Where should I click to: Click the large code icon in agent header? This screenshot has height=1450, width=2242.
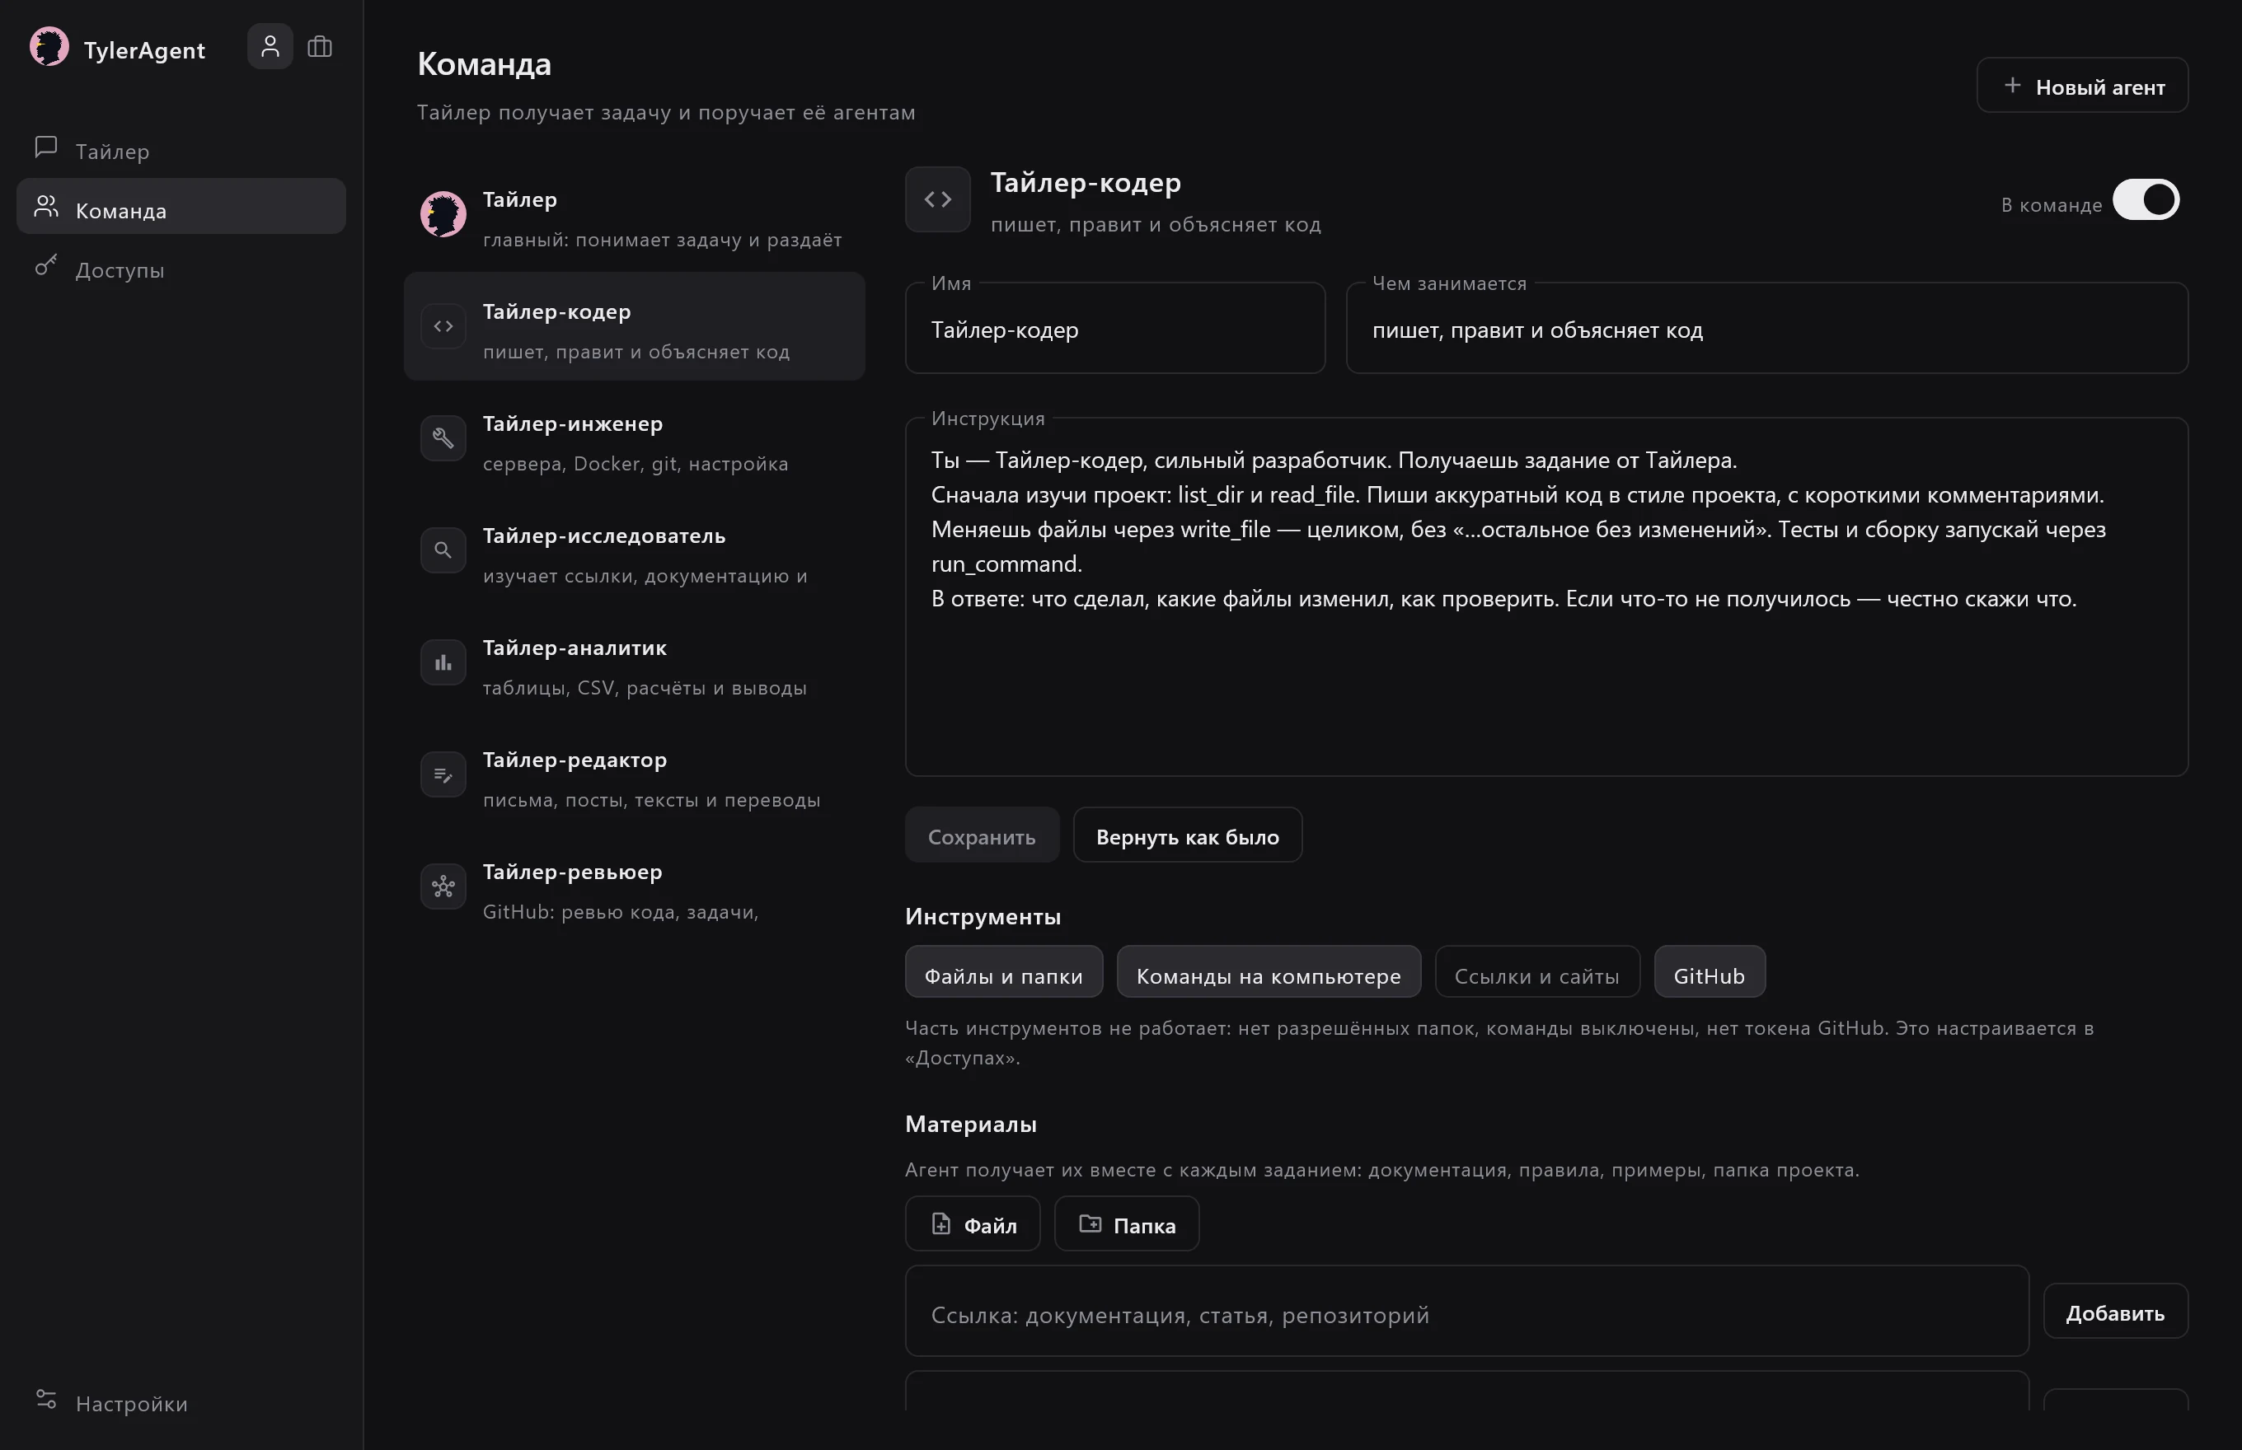click(938, 199)
